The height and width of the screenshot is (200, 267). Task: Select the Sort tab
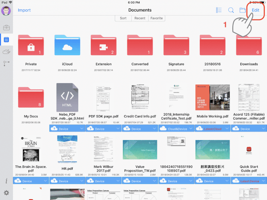click(x=124, y=18)
